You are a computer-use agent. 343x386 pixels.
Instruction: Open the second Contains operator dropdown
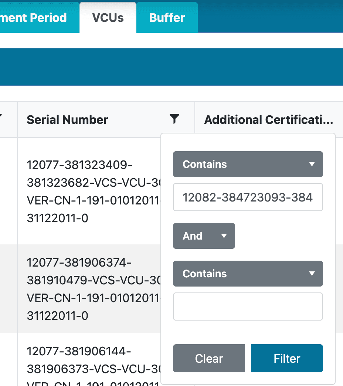click(248, 274)
